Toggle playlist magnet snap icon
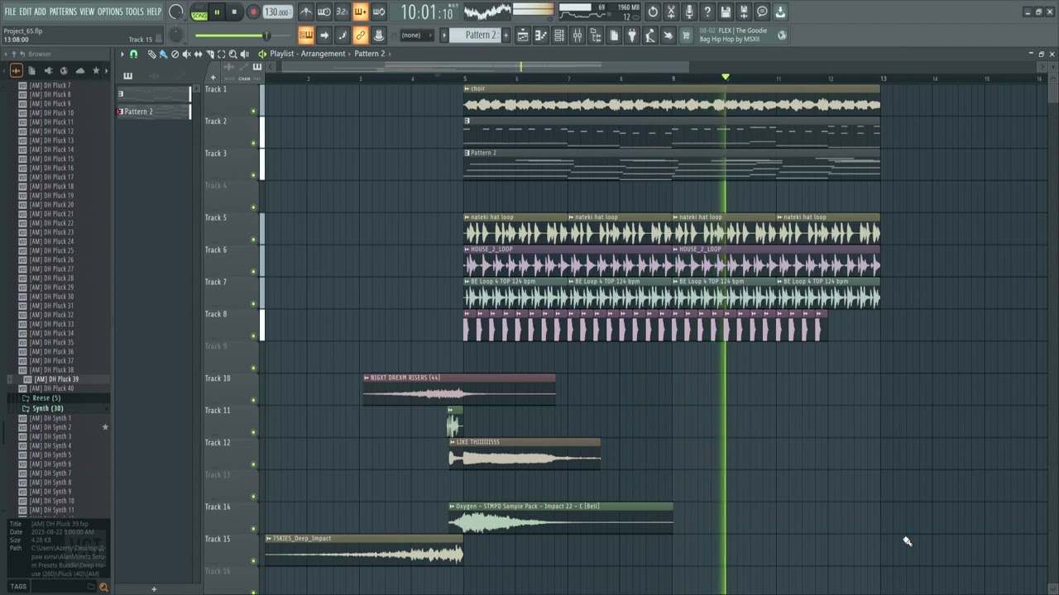This screenshot has height=595, width=1059. pyautogui.click(x=133, y=54)
